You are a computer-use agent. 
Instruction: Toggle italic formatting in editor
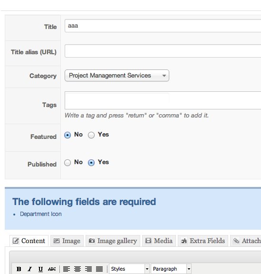click(x=29, y=269)
